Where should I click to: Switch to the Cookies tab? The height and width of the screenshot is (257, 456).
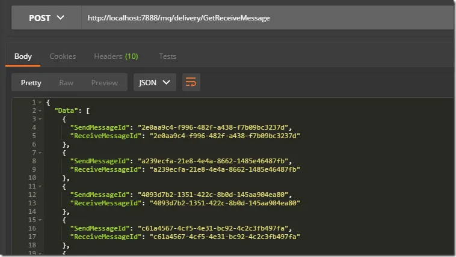click(x=63, y=56)
